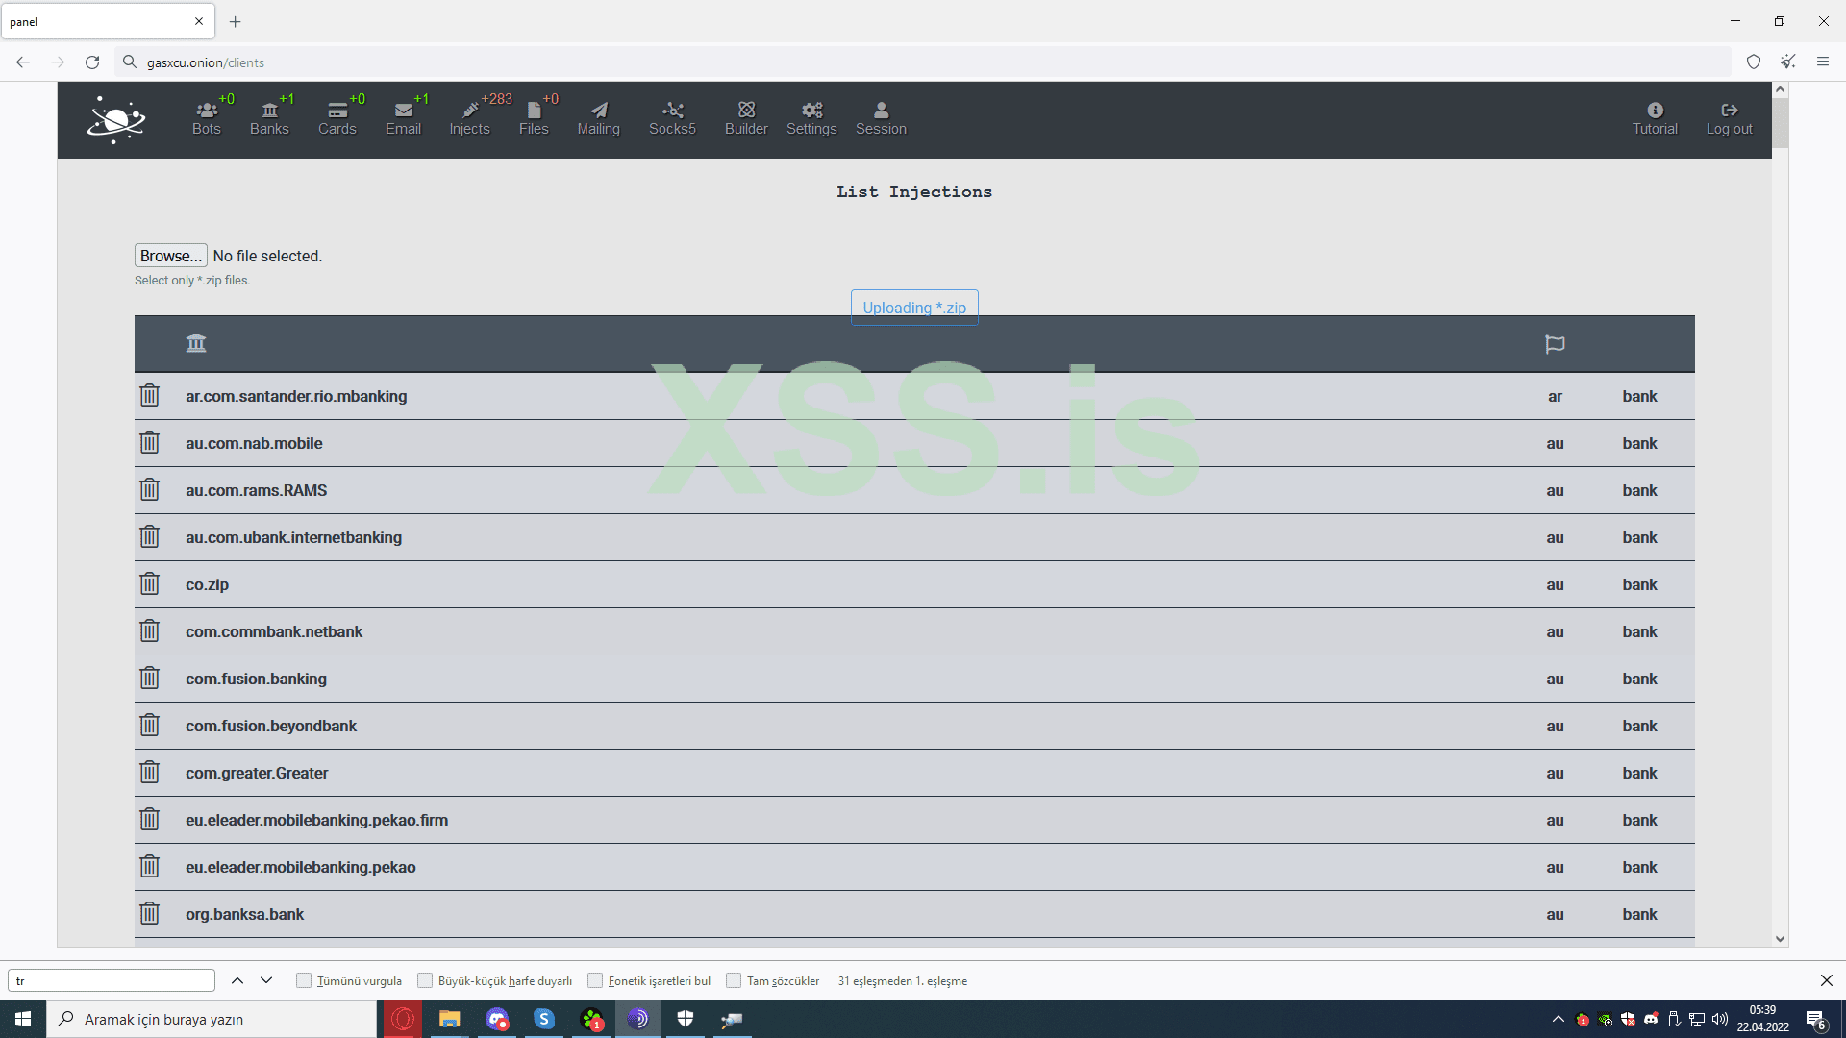Enable the Tümünü vurgula option

[x=303, y=980]
